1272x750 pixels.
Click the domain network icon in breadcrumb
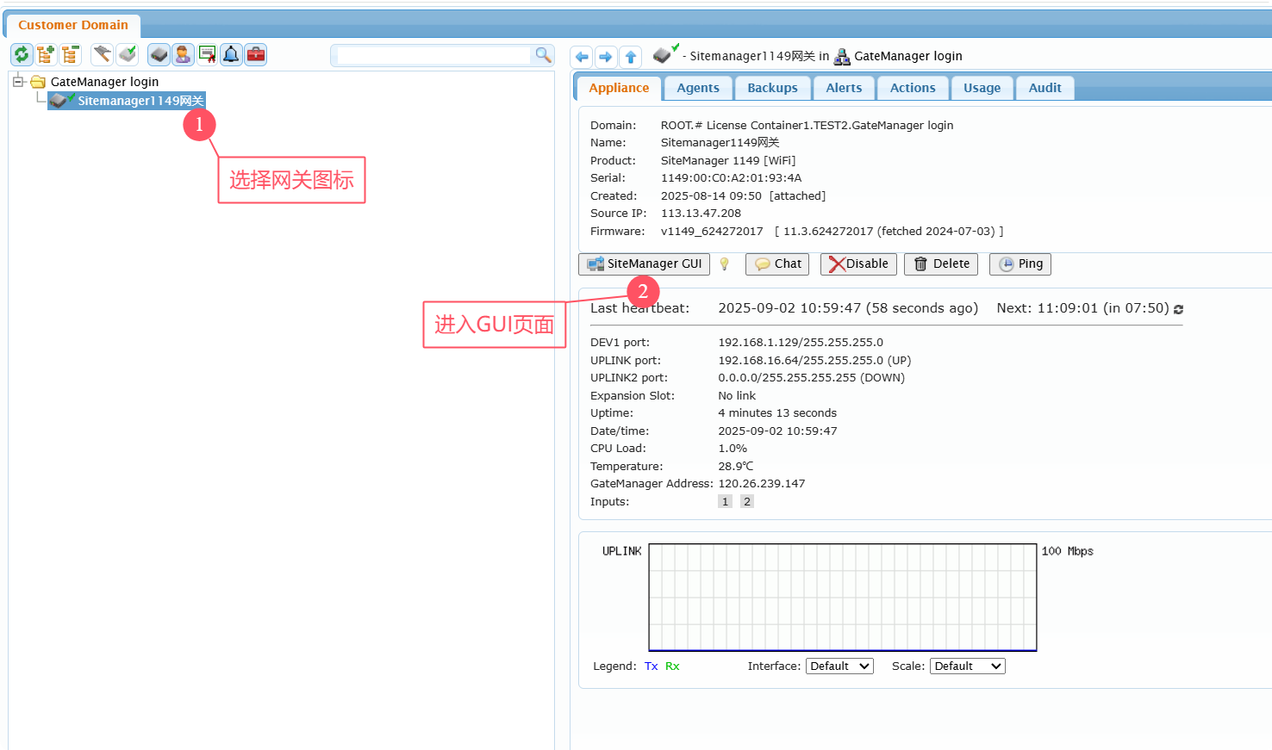coord(842,57)
